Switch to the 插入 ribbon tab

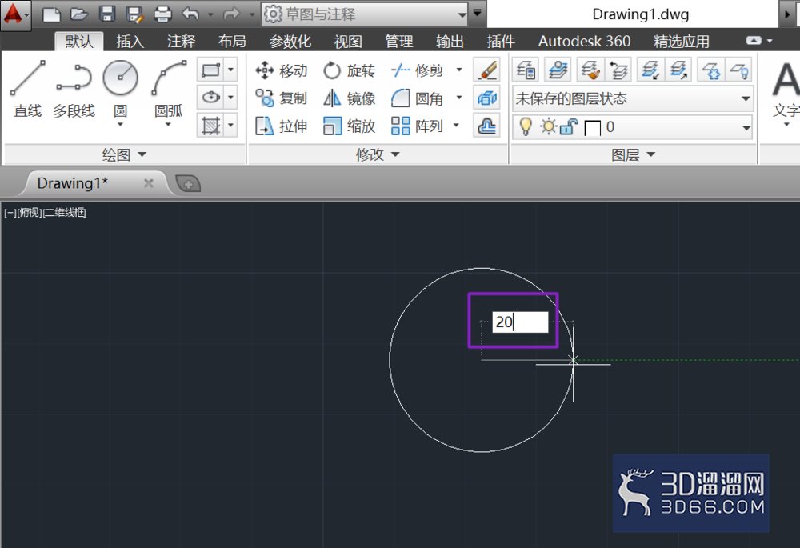(x=130, y=42)
